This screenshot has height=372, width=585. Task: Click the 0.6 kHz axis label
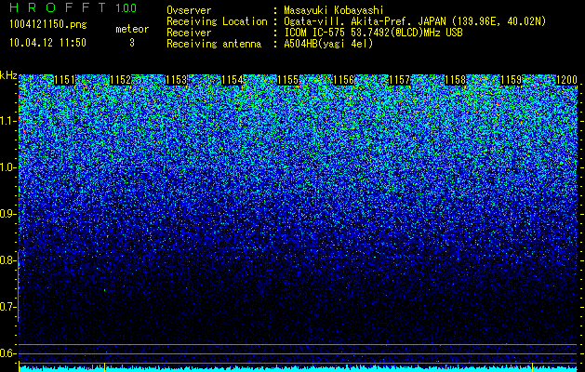pos(8,353)
